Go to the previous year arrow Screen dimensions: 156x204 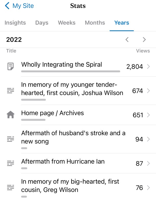127,40
